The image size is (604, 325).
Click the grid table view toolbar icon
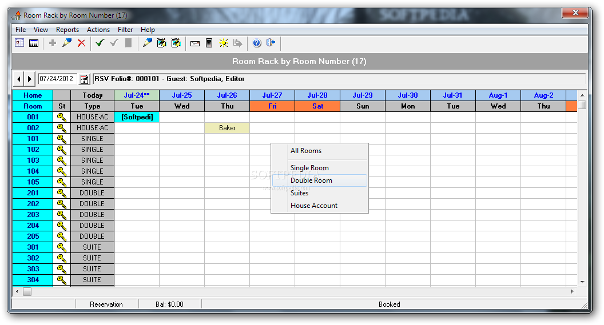(x=34, y=43)
